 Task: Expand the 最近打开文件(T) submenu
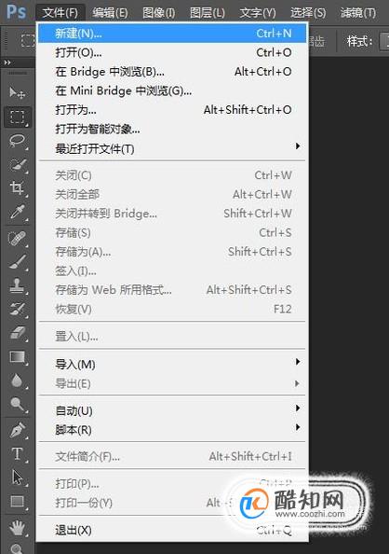point(172,148)
